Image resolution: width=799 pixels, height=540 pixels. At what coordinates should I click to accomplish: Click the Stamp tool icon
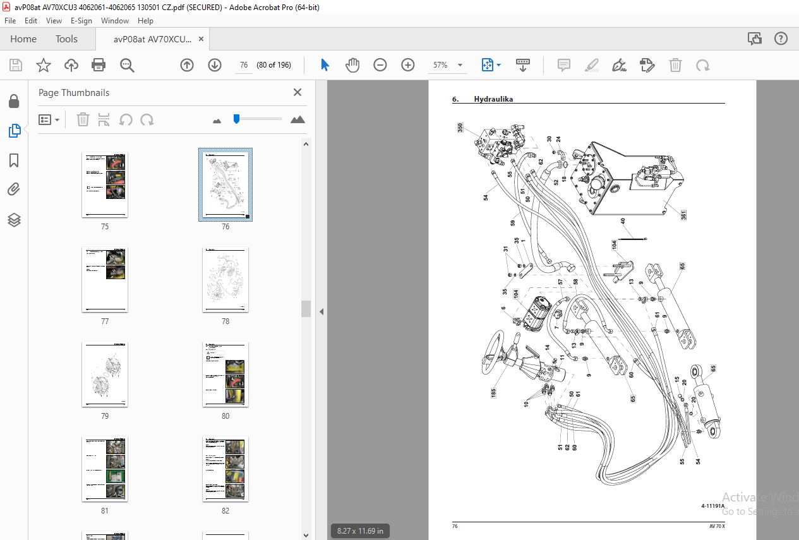click(647, 65)
